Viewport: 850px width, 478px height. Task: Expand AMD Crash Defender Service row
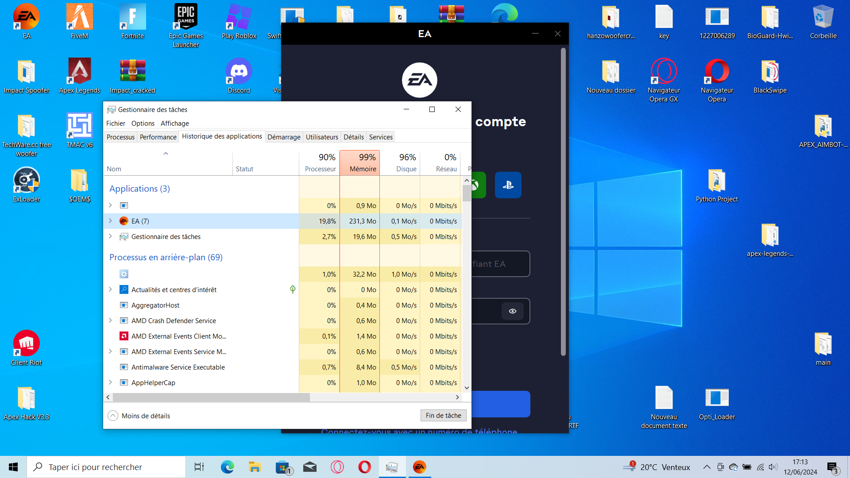(110, 320)
